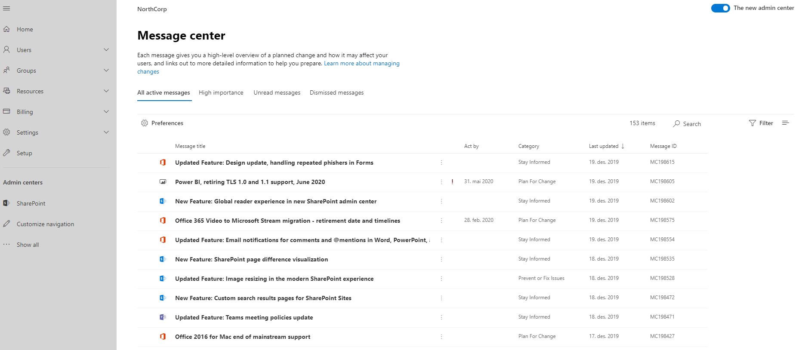The width and height of the screenshot is (802, 350).
Task: Switch to High importance tab
Action: point(221,93)
